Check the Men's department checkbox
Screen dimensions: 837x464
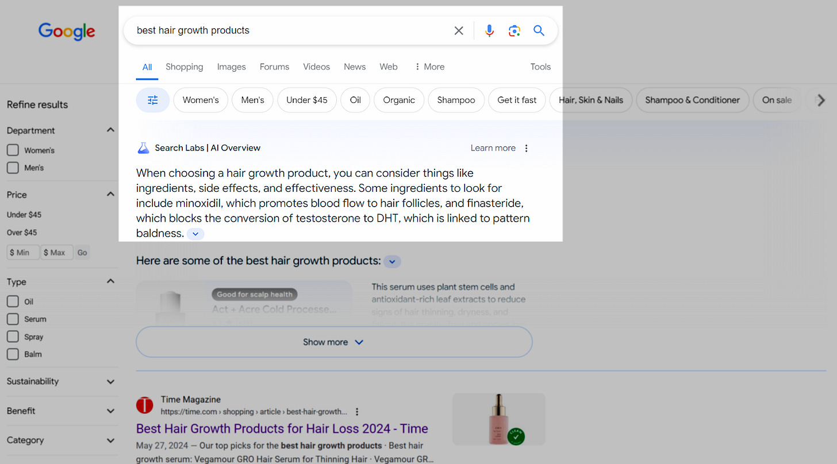[x=13, y=168]
